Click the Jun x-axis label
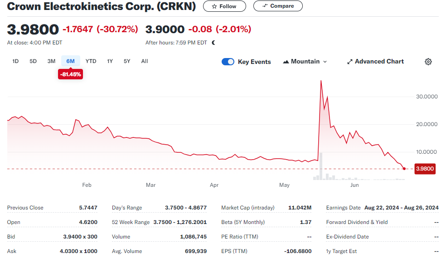Screen dimensions: 446x263 pos(354,185)
